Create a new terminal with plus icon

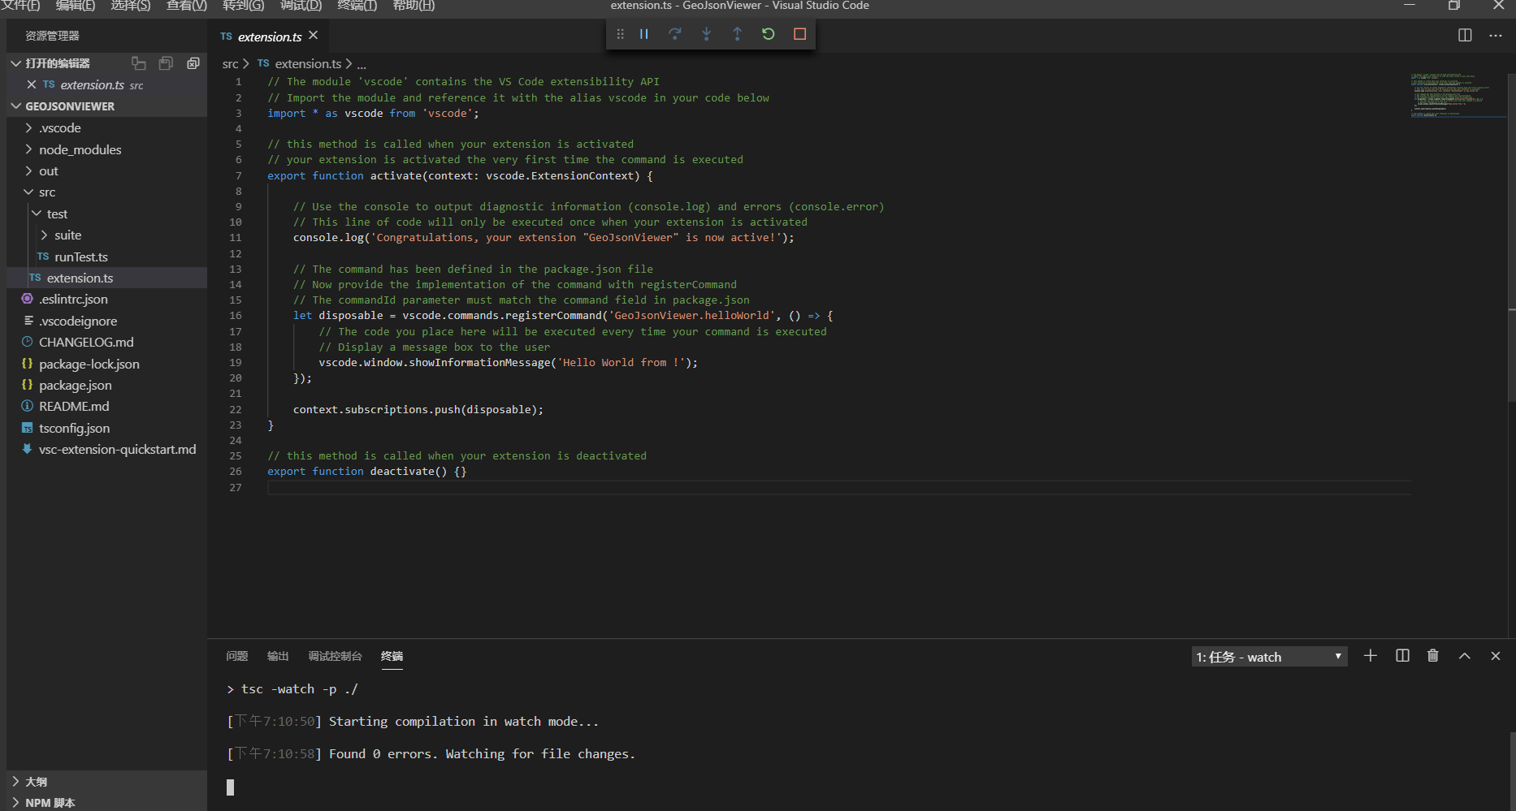(1370, 656)
